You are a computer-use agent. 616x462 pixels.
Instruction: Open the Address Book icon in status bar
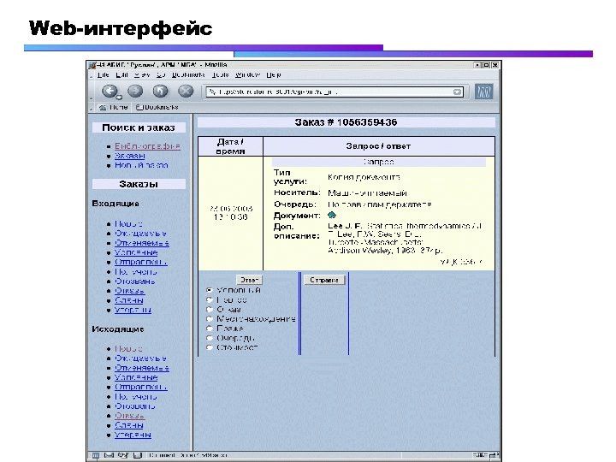pos(138,455)
